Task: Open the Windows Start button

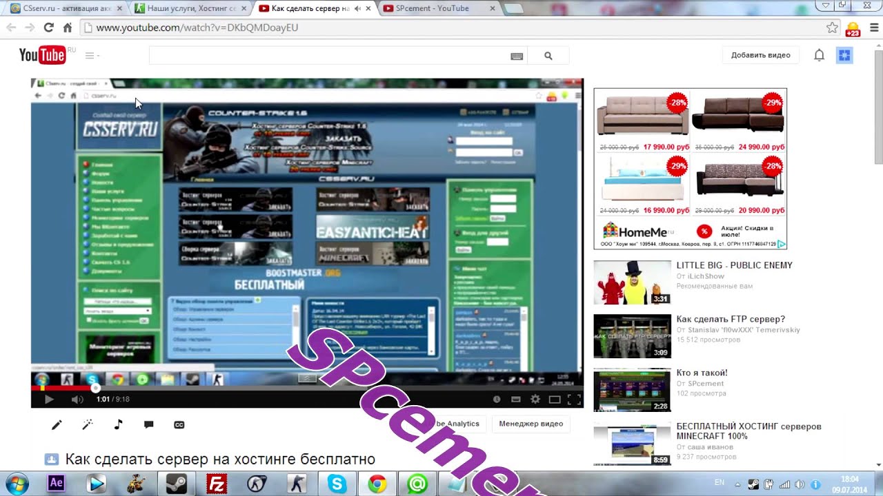Action: (16, 484)
